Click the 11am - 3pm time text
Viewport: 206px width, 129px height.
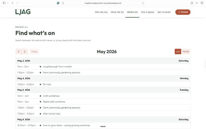[x=23, y=67]
